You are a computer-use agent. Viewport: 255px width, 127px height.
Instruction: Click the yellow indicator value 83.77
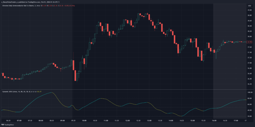click(x=39, y=92)
